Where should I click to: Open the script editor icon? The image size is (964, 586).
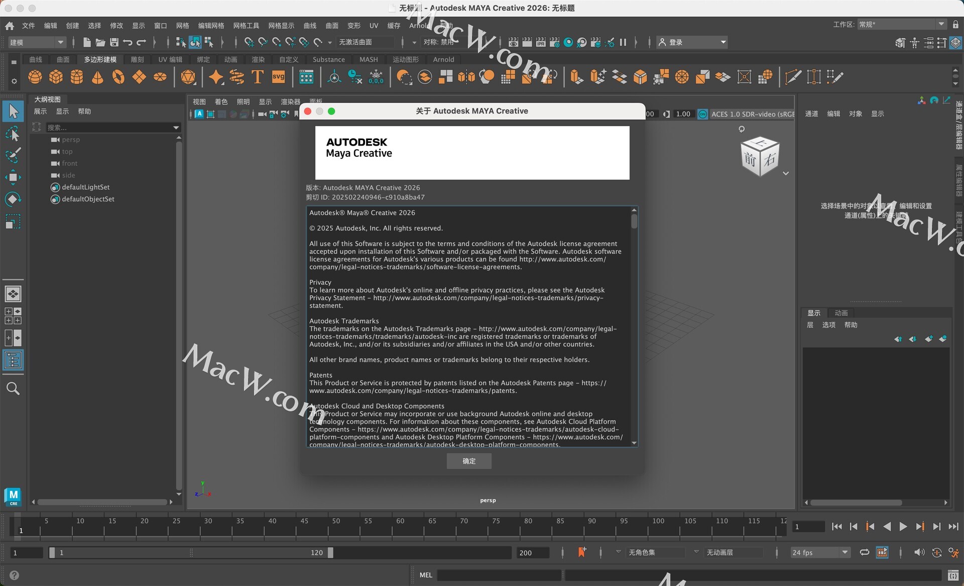click(953, 575)
